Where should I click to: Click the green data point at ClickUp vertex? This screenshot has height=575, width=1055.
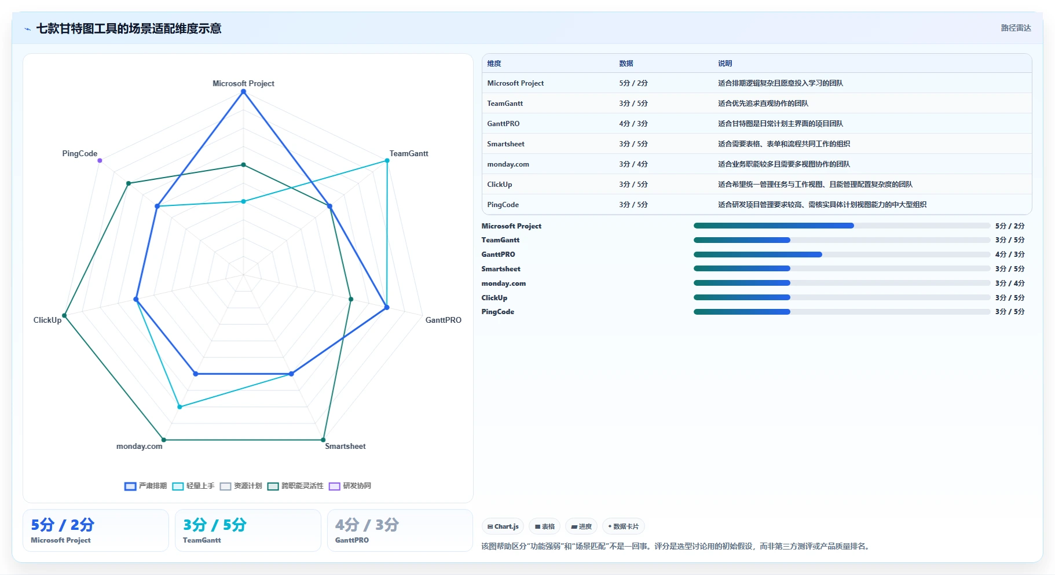(x=64, y=316)
